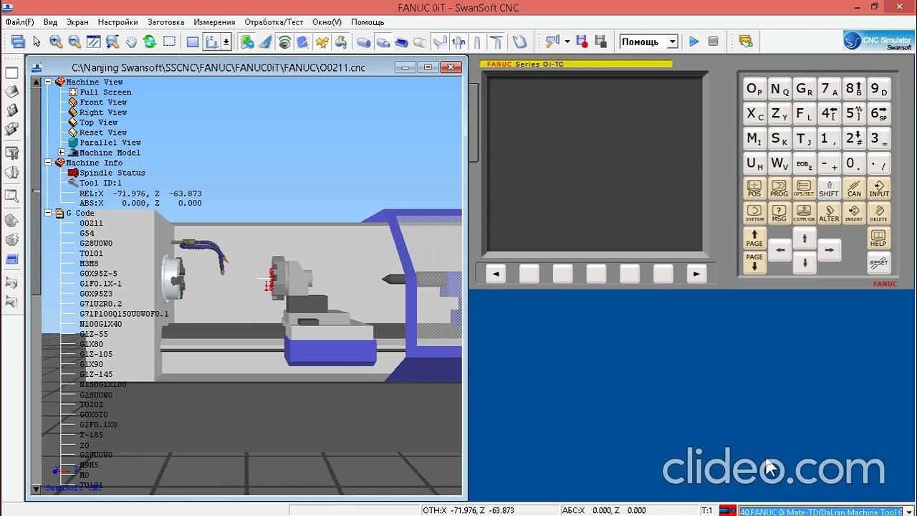The height and width of the screenshot is (516, 917).
Task: Click the blue play run button
Action: coord(693,42)
